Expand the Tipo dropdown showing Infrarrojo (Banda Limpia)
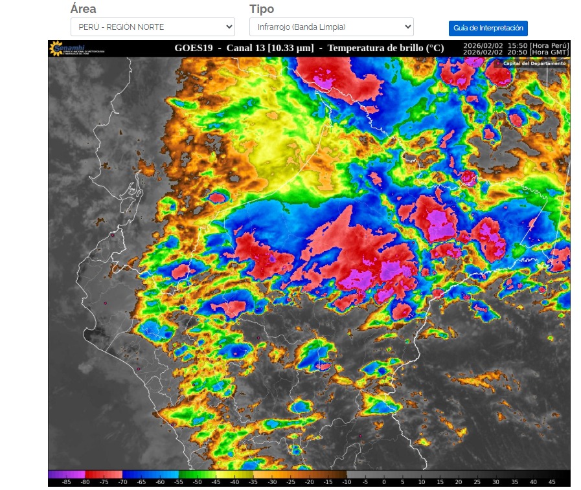The height and width of the screenshot is (490, 581). (x=330, y=27)
